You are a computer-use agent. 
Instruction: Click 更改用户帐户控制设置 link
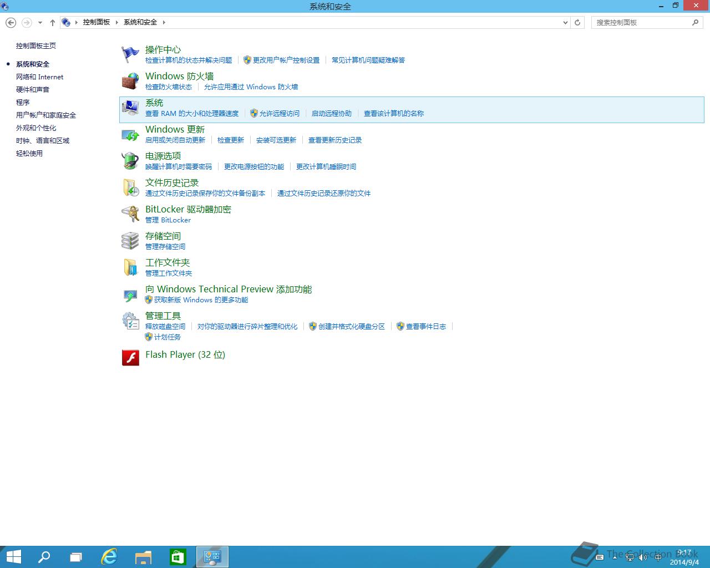pyautogui.click(x=286, y=60)
